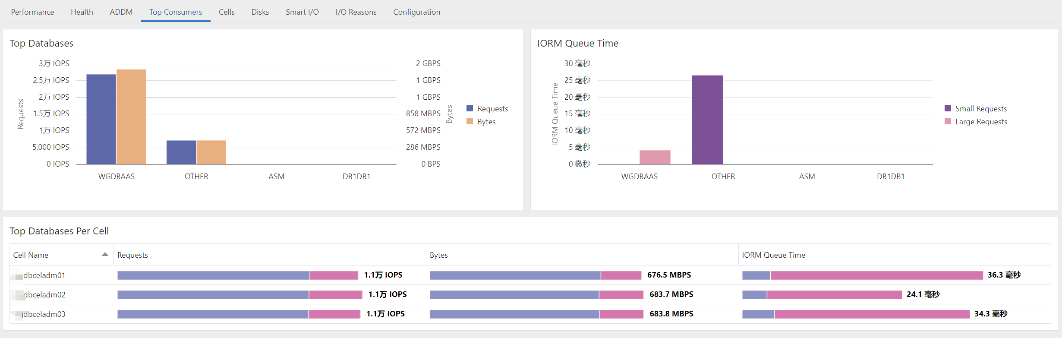Click the dbceladm03 IORM Queue Time blue segment
1062x338 pixels.
coord(758,314)
